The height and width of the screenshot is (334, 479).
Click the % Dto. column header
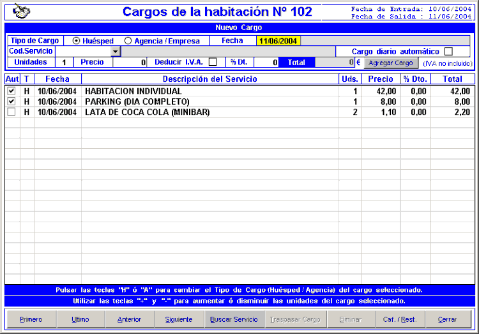(416, 79)
